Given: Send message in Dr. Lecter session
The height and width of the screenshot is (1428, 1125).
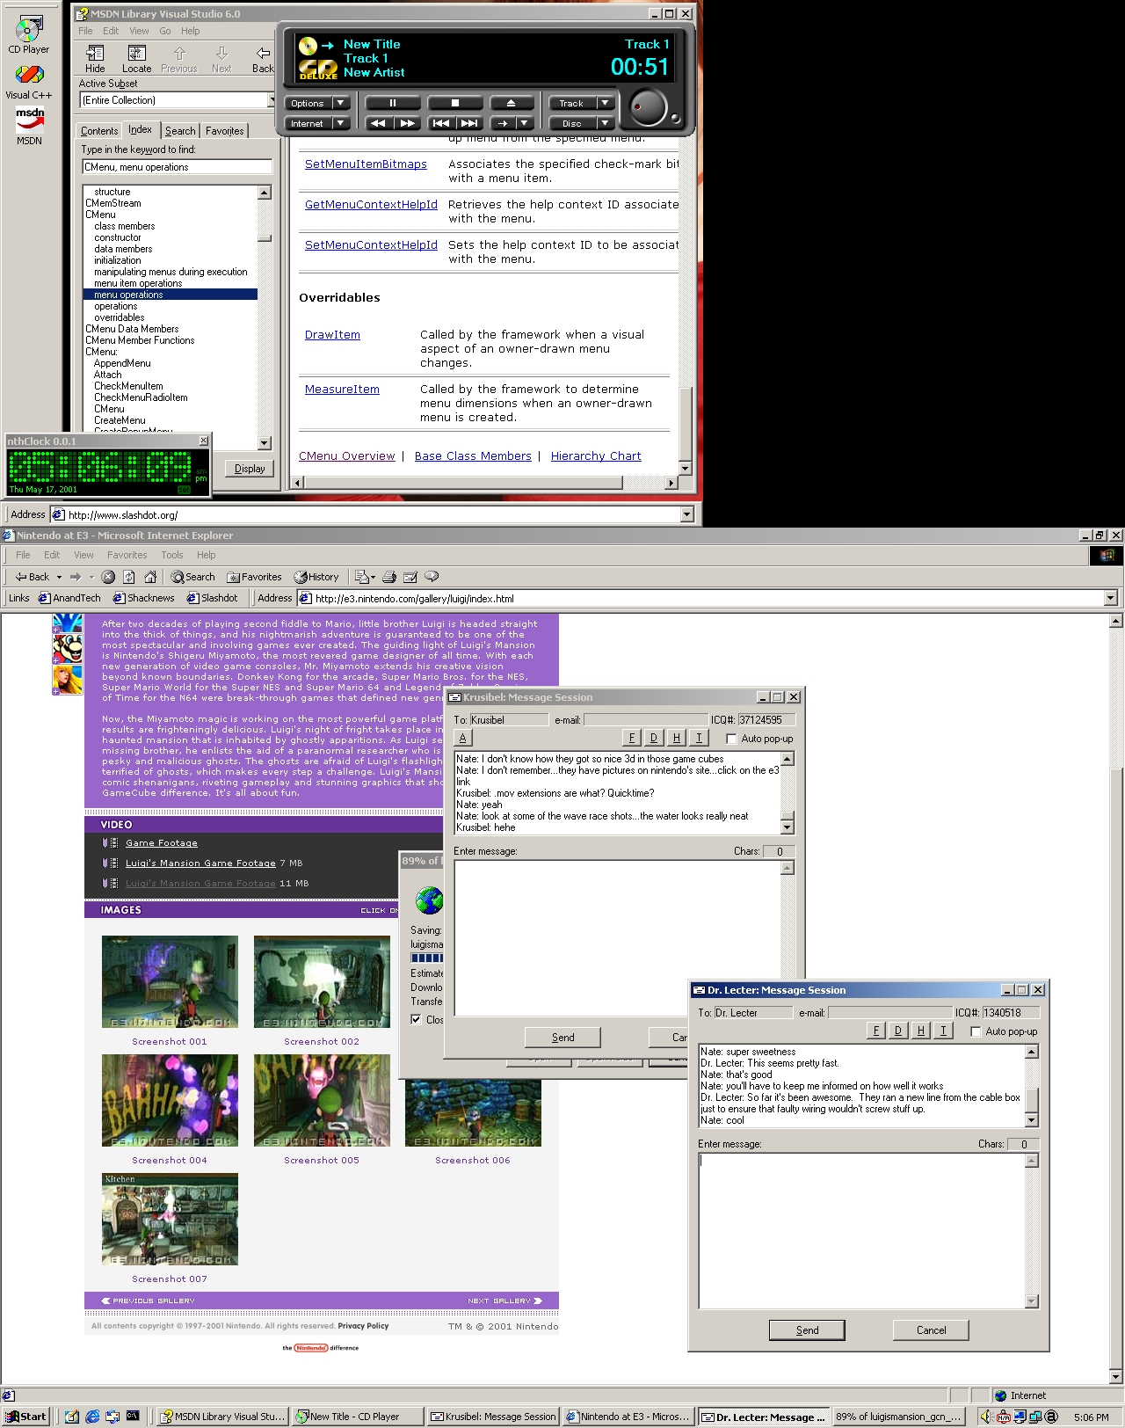Looking at the screenshot, I should [807, 1330].
